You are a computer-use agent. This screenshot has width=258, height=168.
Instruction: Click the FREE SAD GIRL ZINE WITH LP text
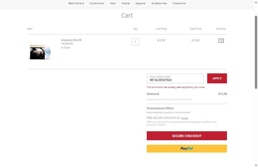(163, 118)
